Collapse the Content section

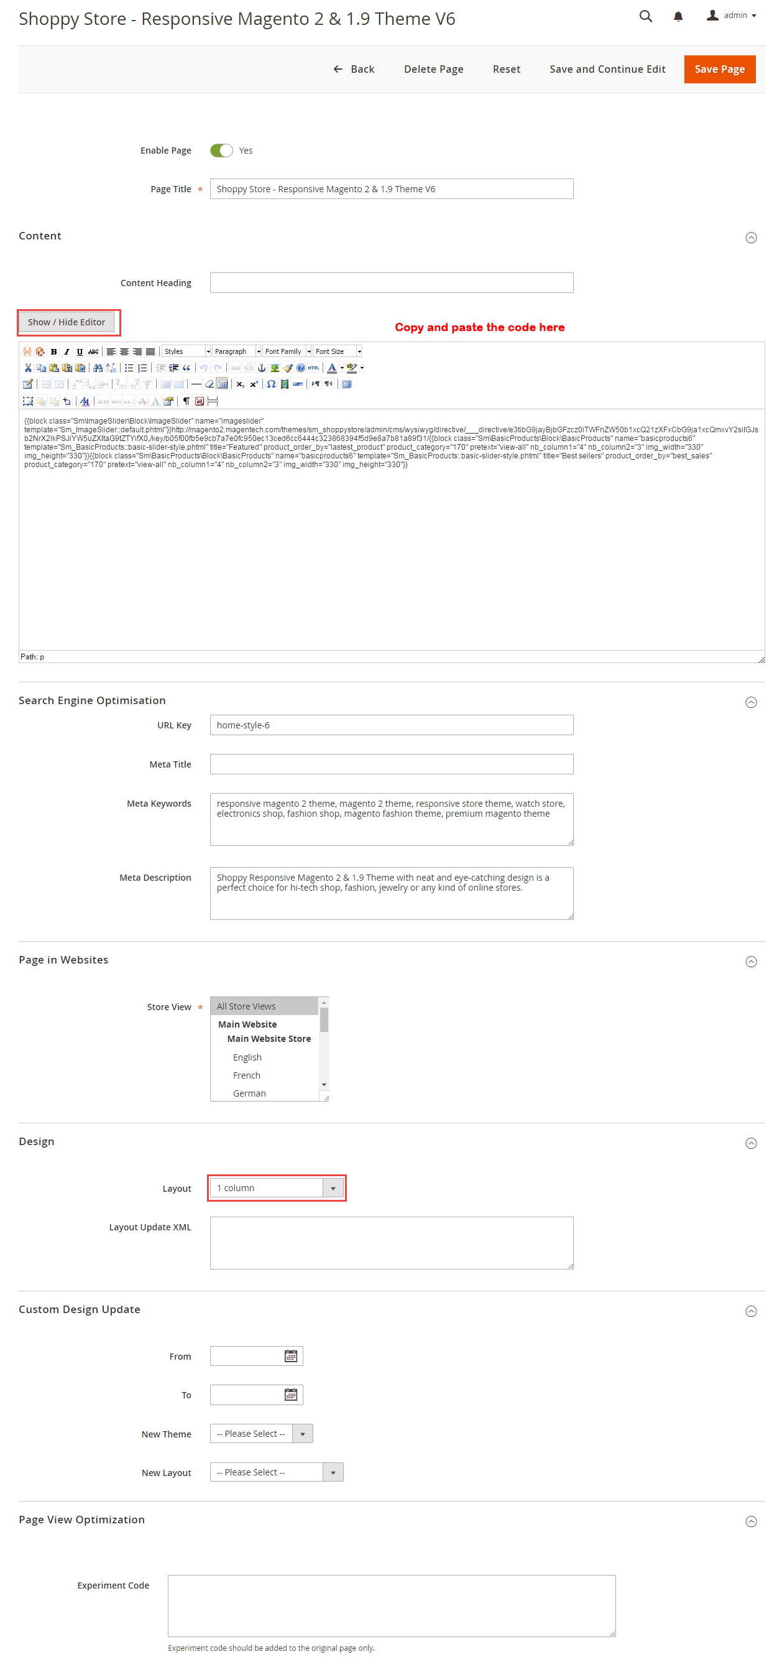click(751, 238)
